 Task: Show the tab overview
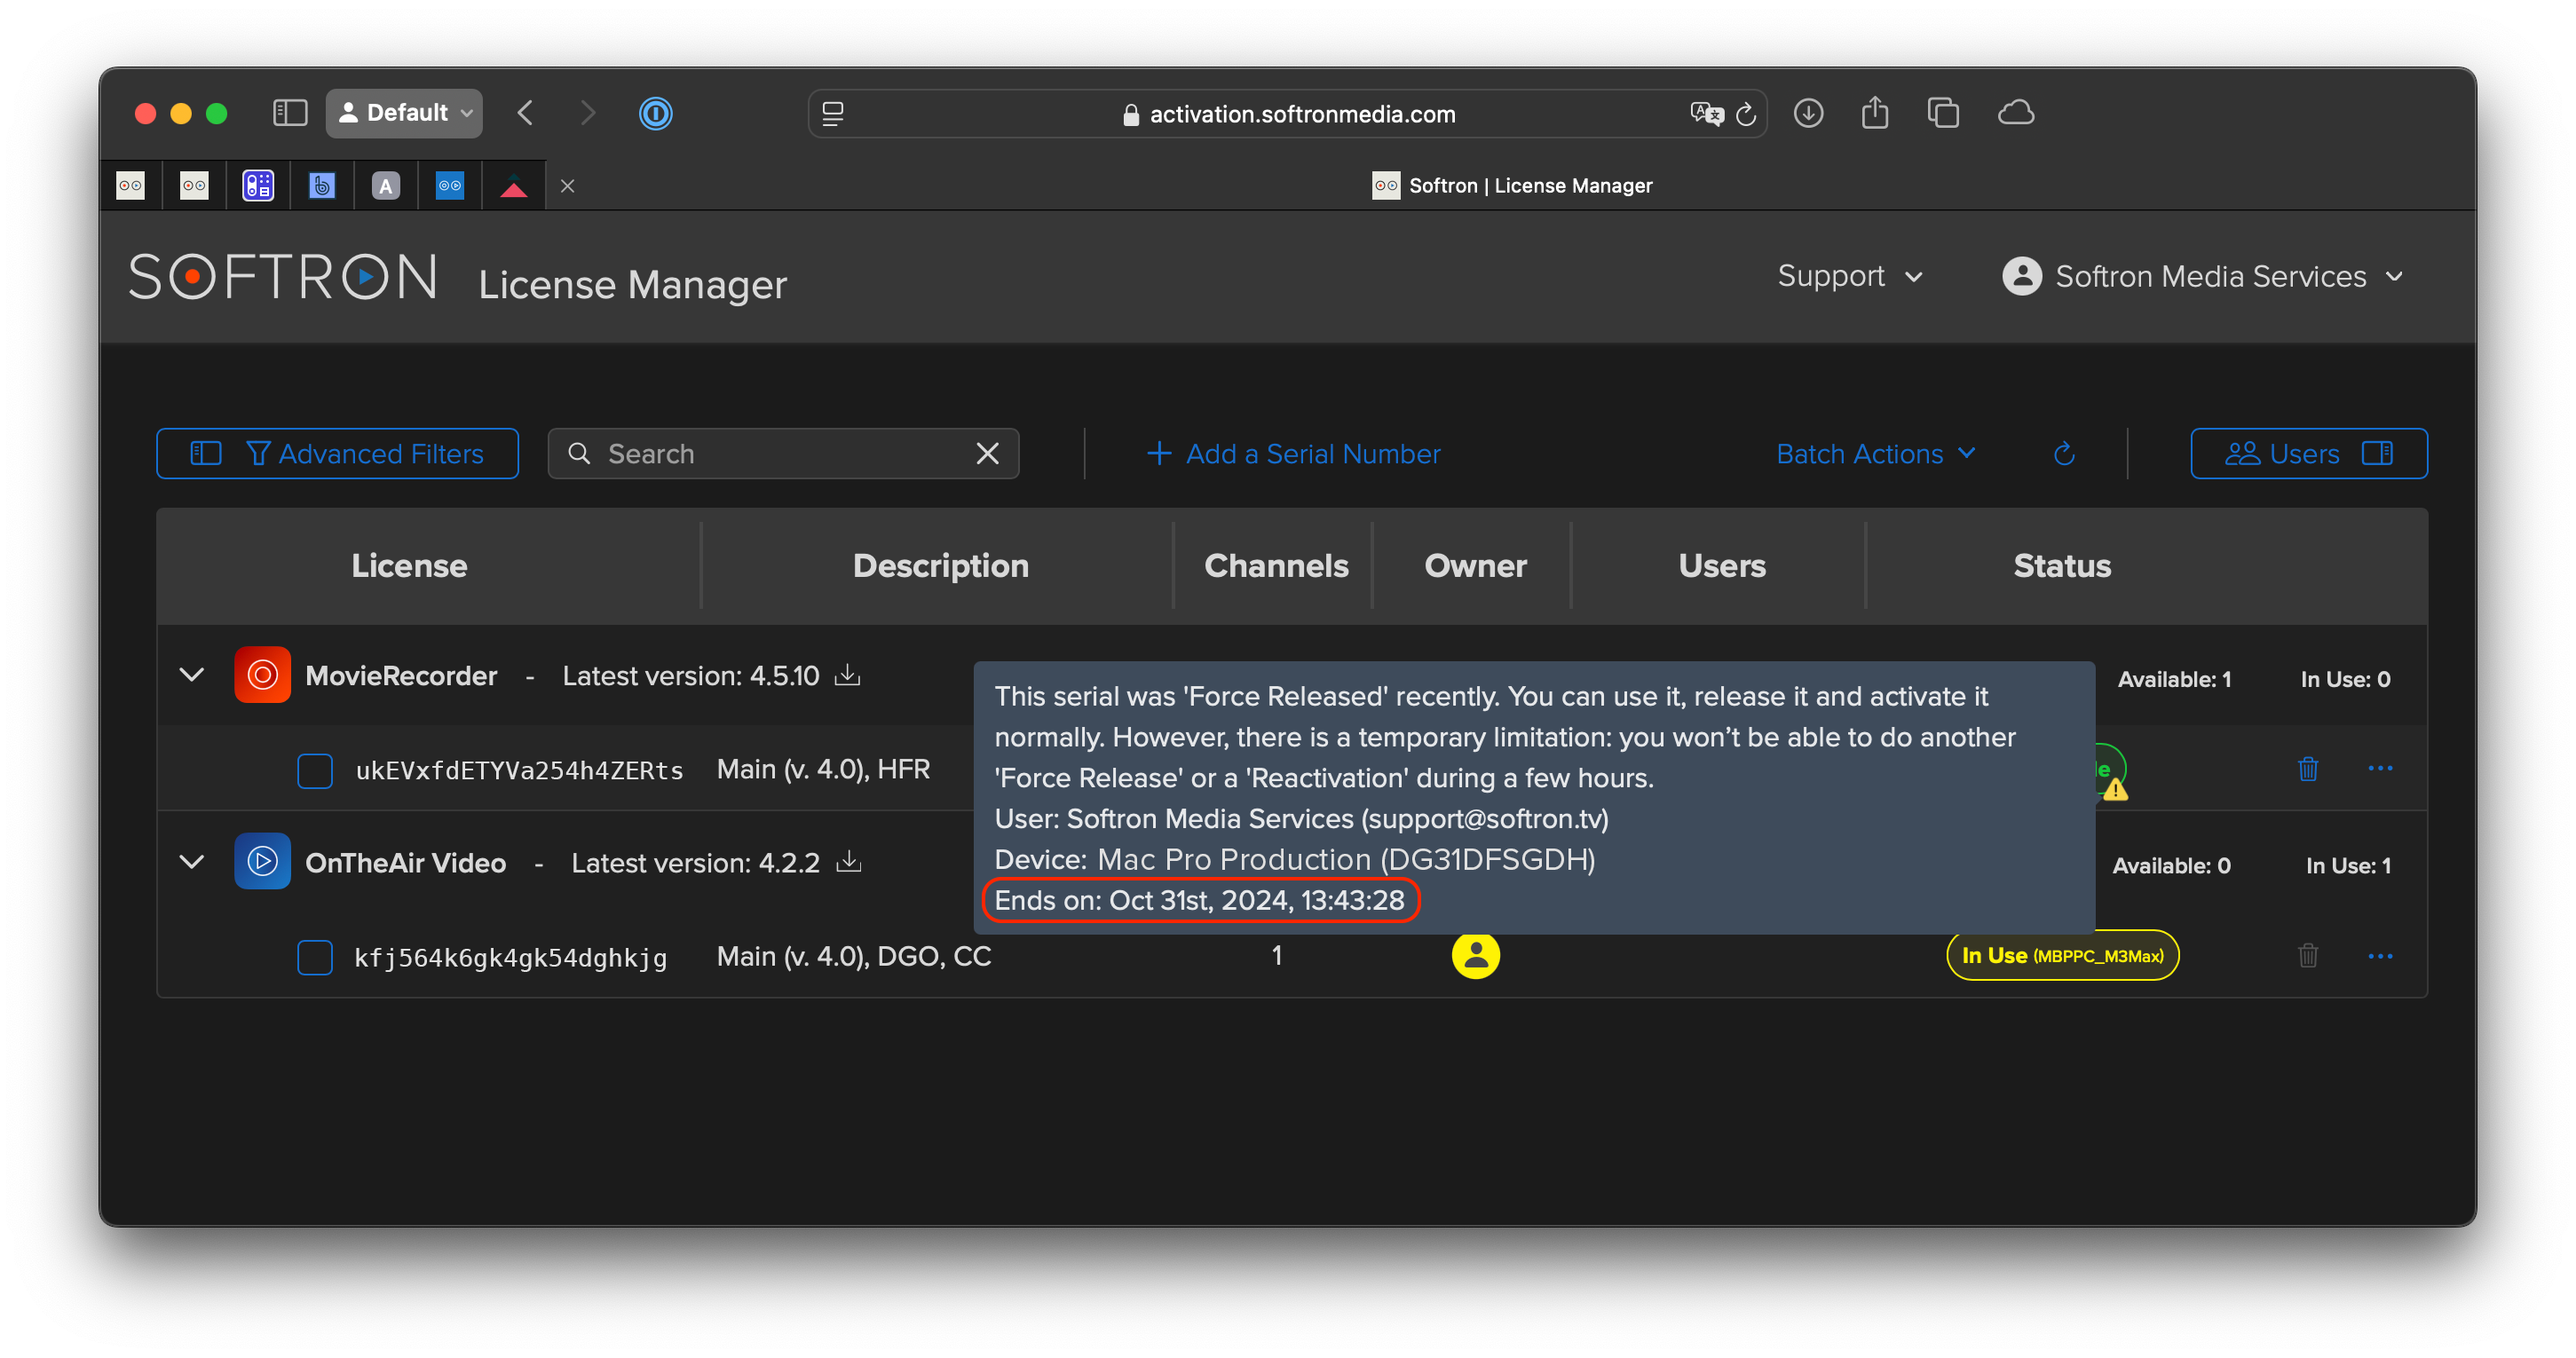[x=1943, y=113]
